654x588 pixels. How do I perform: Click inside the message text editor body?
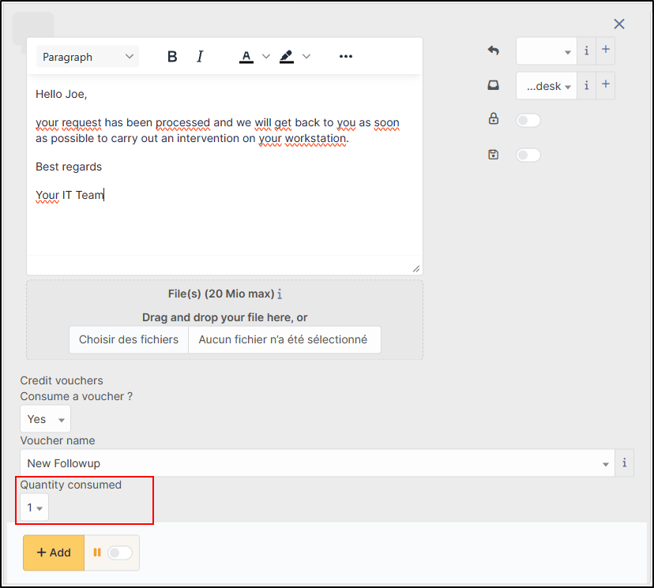pos(224,221)
